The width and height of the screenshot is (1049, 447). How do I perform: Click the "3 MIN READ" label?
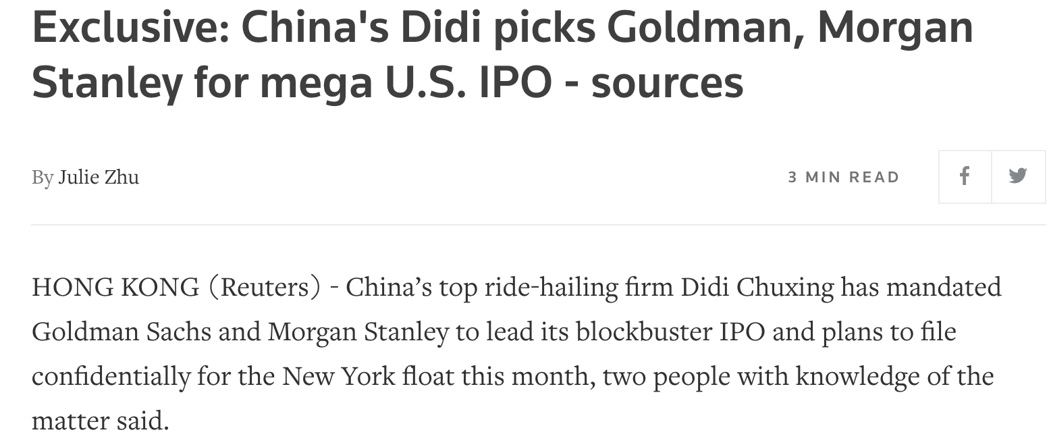pyautogui.click(x=844, y=178)
